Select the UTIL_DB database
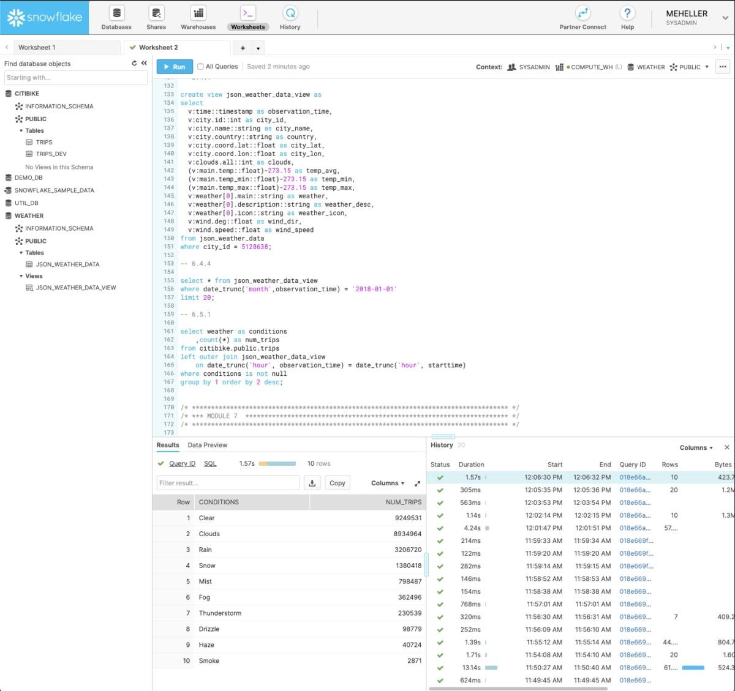The image size is (735, 691). (x=26, y=203)
